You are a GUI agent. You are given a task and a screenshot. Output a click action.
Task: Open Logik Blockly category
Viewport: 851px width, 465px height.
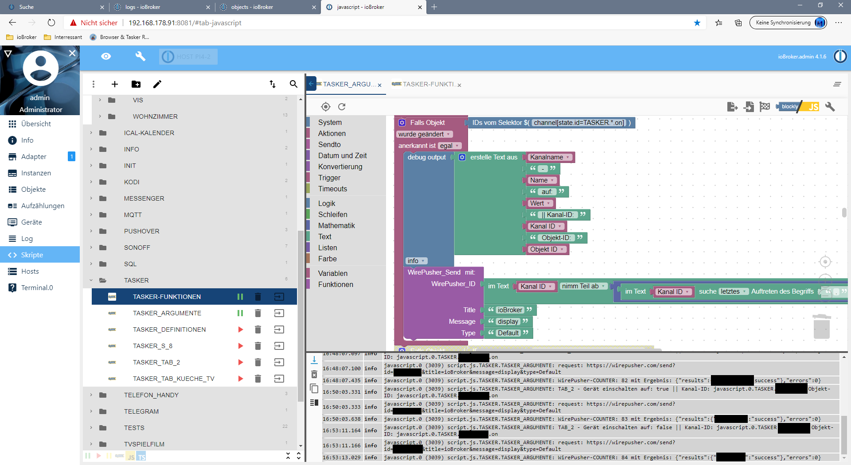click(327, 203)
